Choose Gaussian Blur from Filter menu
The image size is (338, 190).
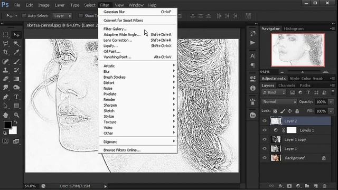click(138, 12)
